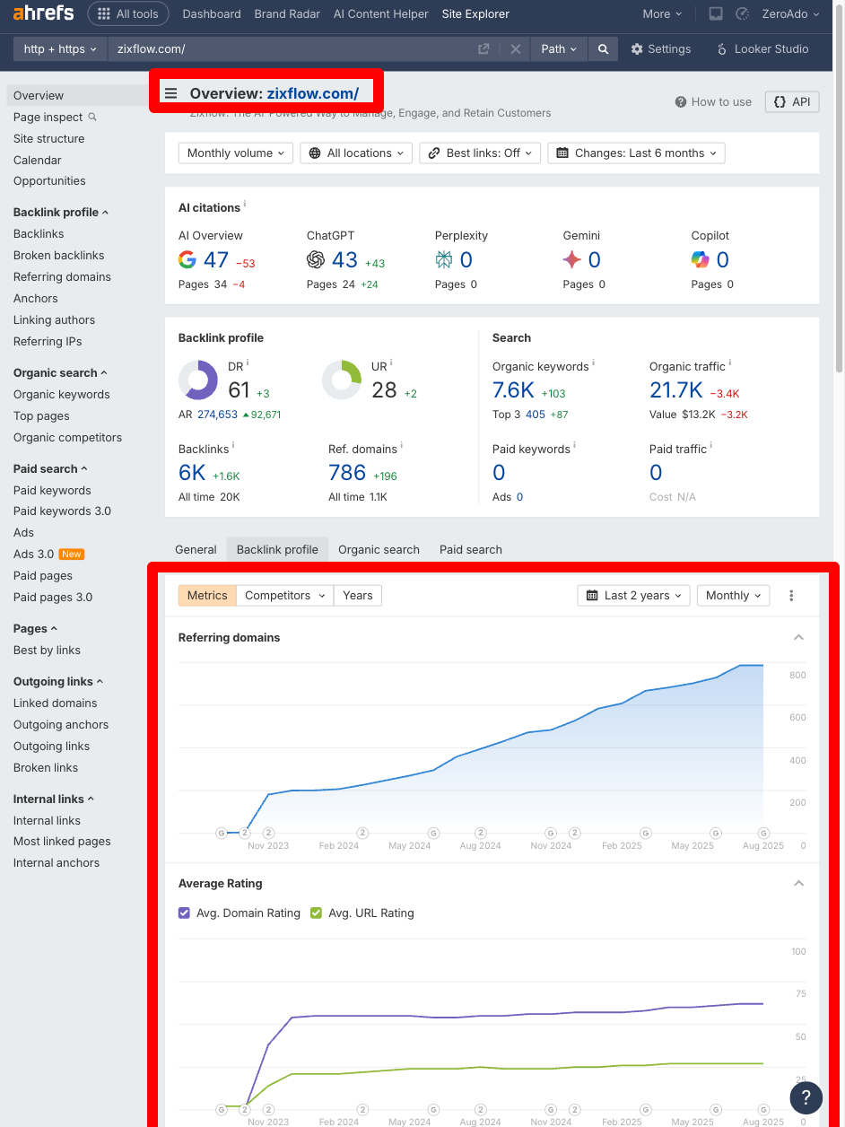Viewport: 845px width, 1127px height.
Task: Open the How to use guide
Action: [713, 101]
